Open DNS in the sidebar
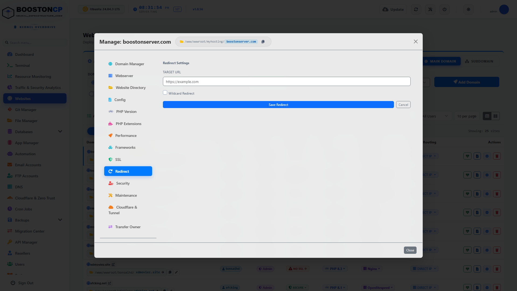Image resolution: width=517 pixels, height=291 pixels. click(35, 187)
